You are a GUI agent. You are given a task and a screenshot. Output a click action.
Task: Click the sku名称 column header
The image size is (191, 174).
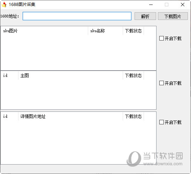tap(105, 31)
